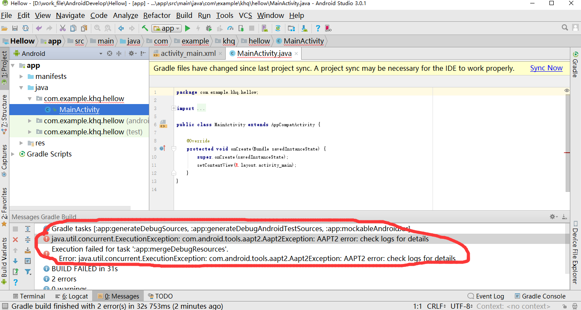Screen dimensions: 581x310
Task: Click the Cut scissors icon
Action: pos(62,28)
